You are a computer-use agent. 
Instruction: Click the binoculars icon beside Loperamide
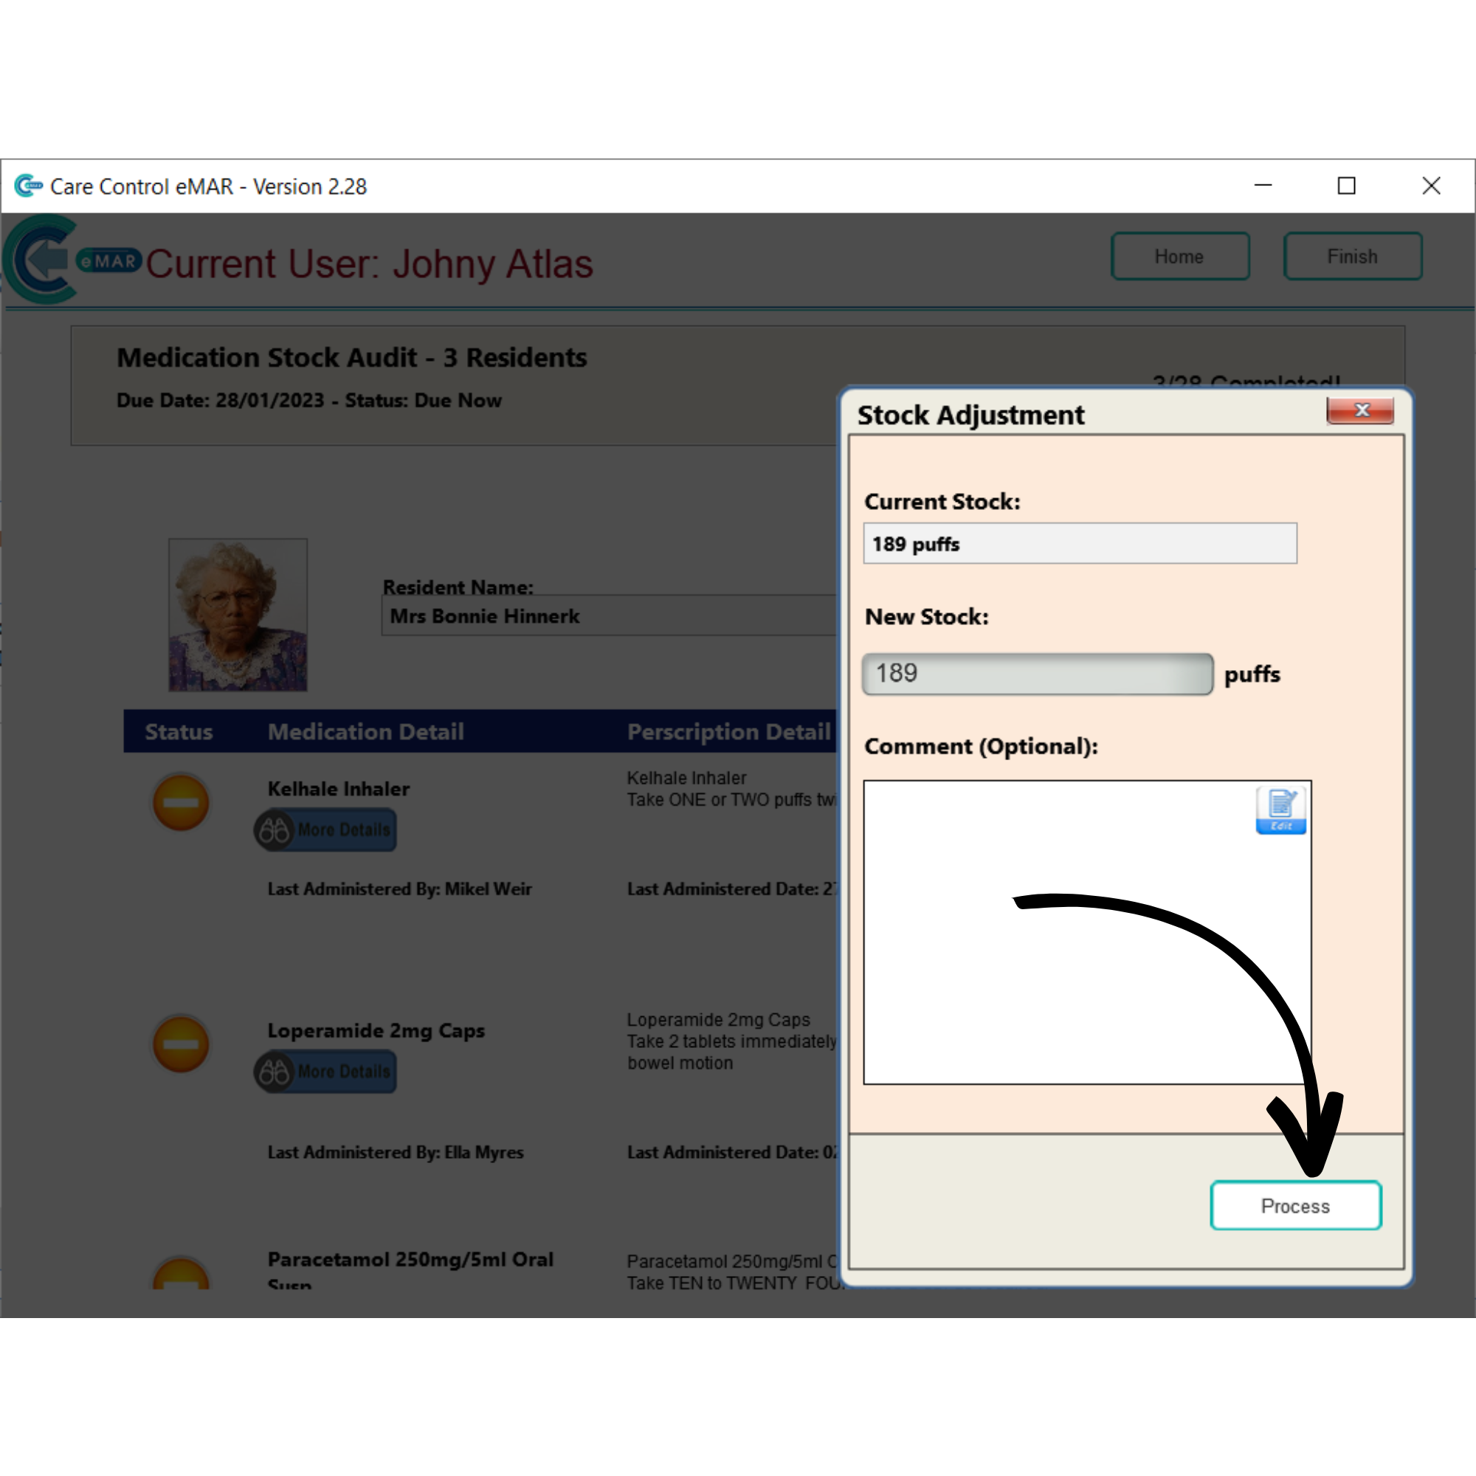(274, 1071)
